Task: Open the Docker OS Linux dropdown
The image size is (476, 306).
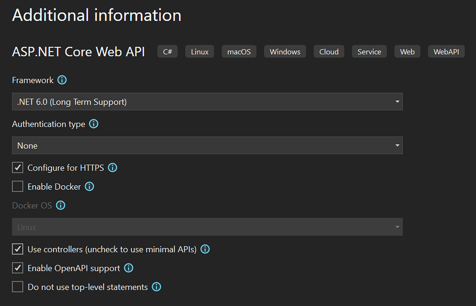Action: click(x=207, y=227)
